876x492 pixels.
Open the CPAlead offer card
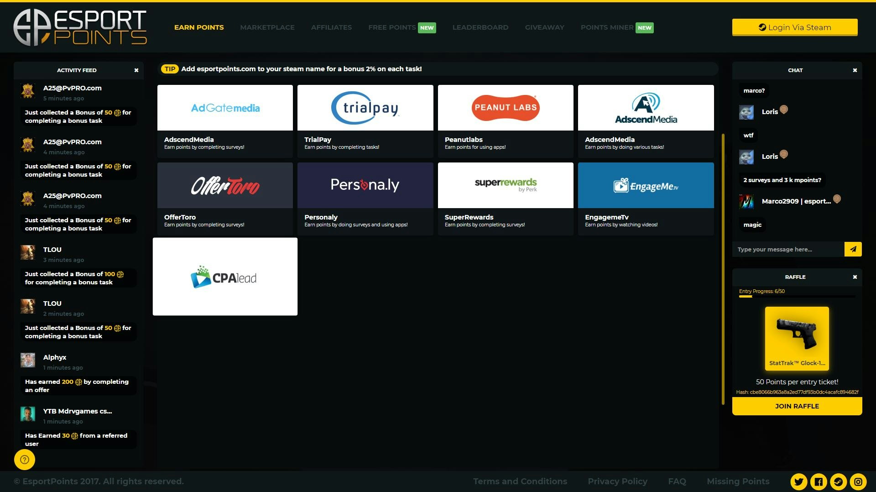point(225,277)
